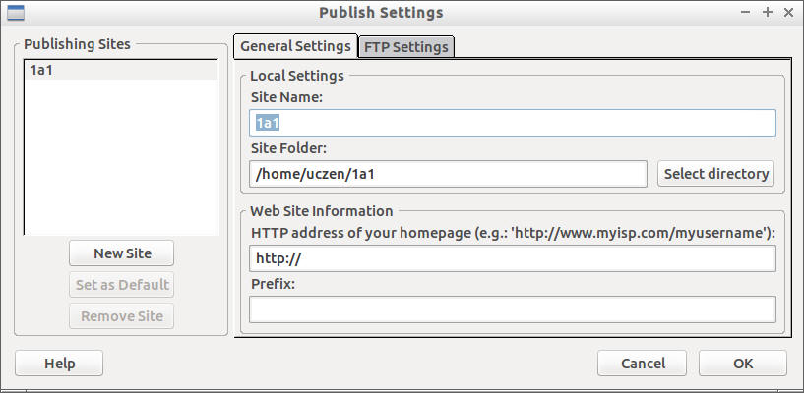Click into the Site Folder path field
Screen dimensions: 804x393
(448, 174)
